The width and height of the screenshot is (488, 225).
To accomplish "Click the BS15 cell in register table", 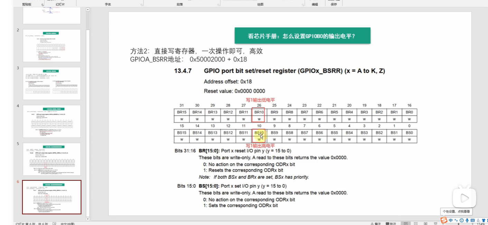I will pyautogui.click(x=182, y=133).
